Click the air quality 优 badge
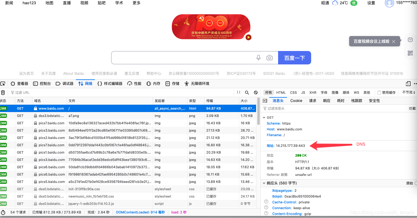 (354, 3)
